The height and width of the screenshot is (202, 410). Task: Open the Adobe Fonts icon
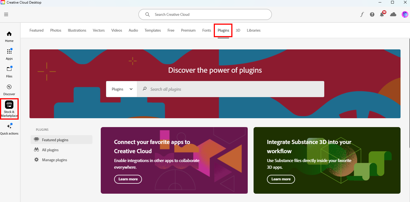pyautogui.click(x=362, y=14)
